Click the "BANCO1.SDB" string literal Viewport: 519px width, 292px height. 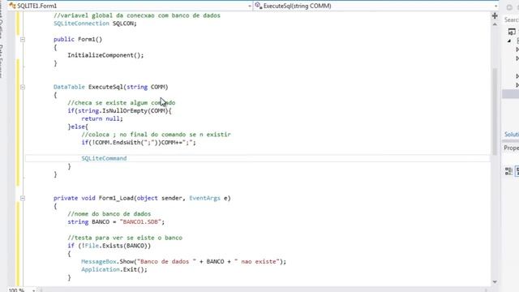pyautogui.click(x=140, y=222)
